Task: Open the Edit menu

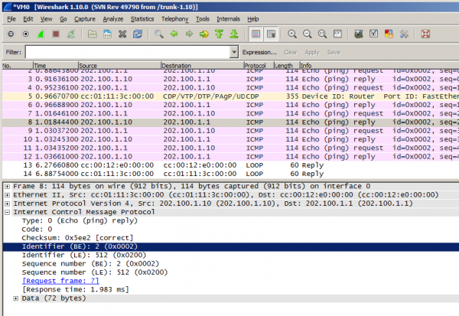Action: (28, 19)
